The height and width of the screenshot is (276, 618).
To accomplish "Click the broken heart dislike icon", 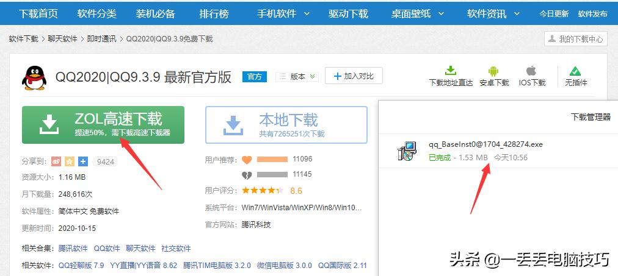I will [247, 175].
